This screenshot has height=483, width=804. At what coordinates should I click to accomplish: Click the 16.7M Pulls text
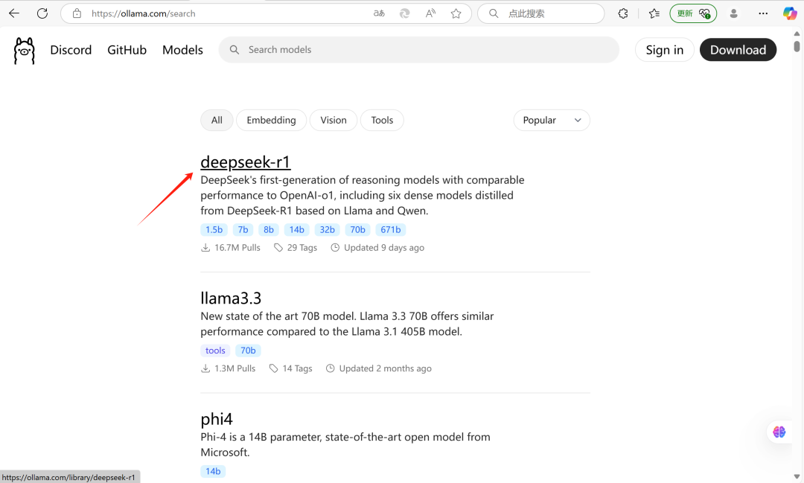[237, 248]
